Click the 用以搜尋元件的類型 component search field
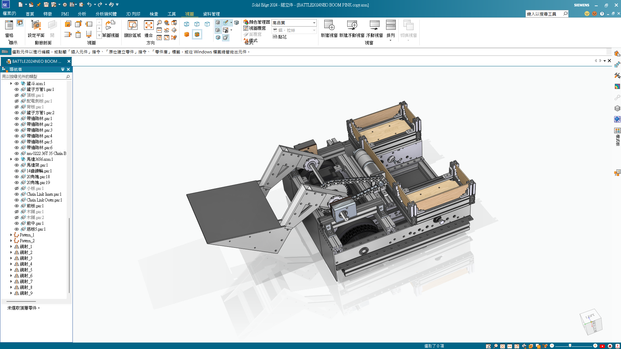This screenshot has height=349, width=621. (36, 77)
